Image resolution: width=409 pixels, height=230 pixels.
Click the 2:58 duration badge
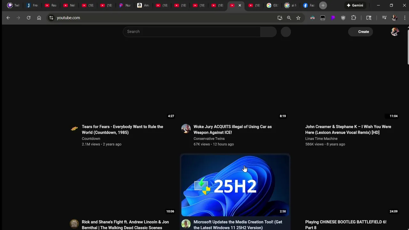(x=283, y=211)
